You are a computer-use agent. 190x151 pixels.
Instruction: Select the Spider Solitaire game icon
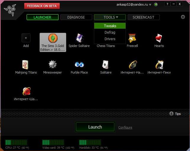79,38
